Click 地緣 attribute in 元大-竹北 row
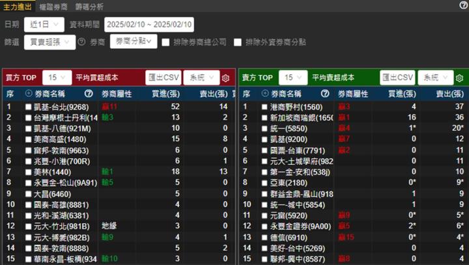This screenshot has height=265, width=469. click(109, 226)
